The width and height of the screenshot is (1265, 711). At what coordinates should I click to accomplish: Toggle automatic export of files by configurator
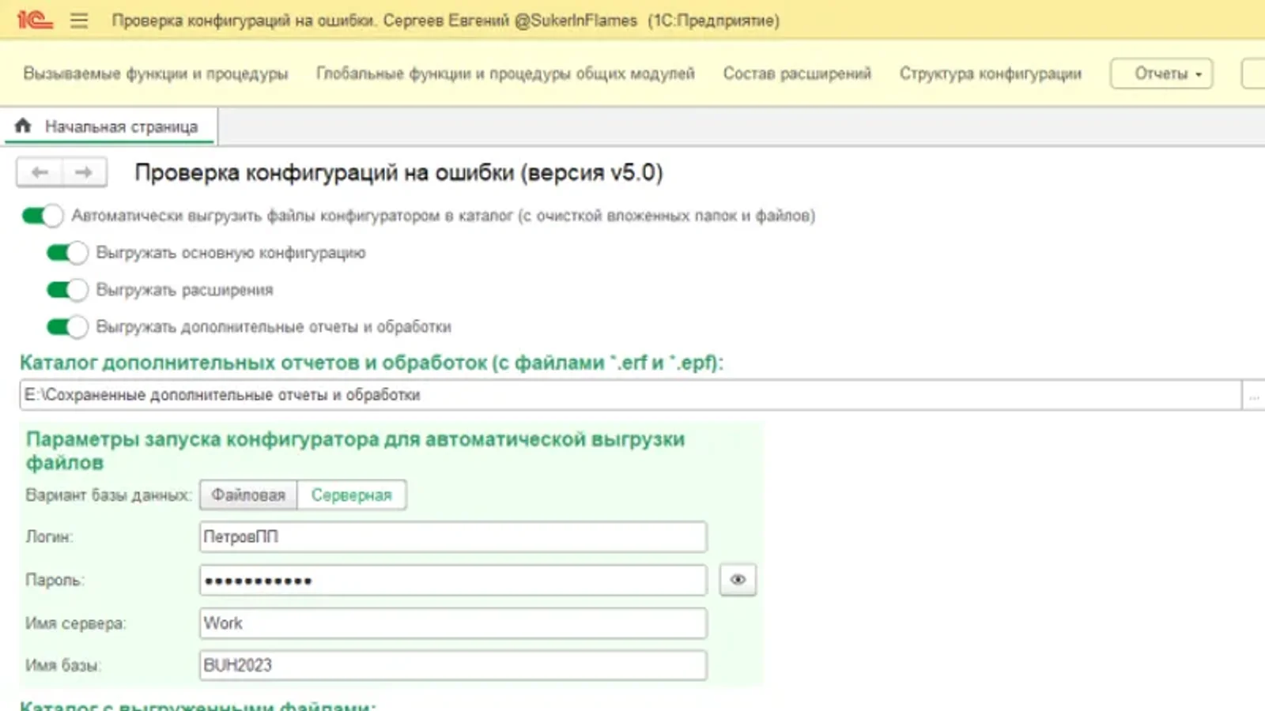[x=43, y=216]
